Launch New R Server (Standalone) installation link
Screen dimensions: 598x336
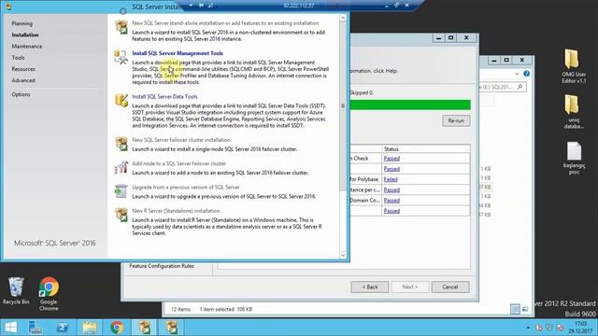[176, 211]
